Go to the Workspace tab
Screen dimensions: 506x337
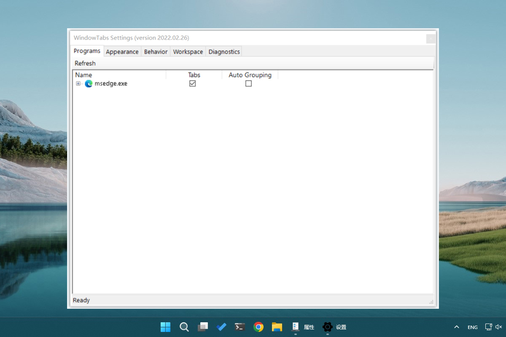(188, 52)
